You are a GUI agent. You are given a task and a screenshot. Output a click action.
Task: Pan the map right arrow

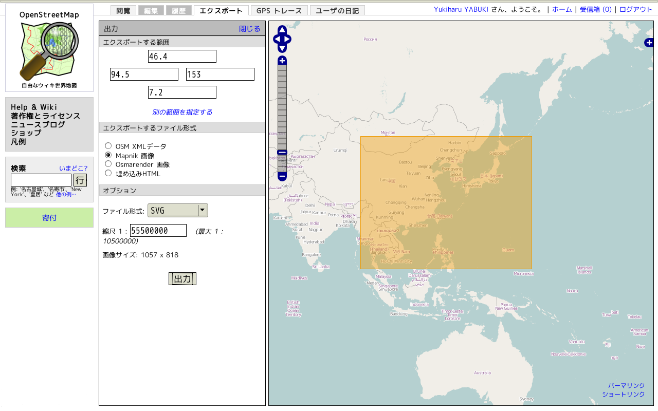coord(287,39)
